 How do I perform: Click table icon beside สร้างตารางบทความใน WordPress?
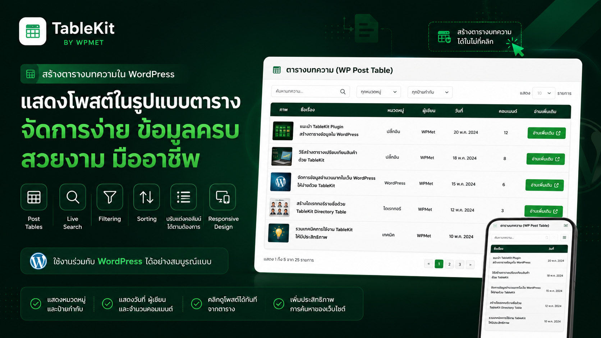[x=31, y=74]
